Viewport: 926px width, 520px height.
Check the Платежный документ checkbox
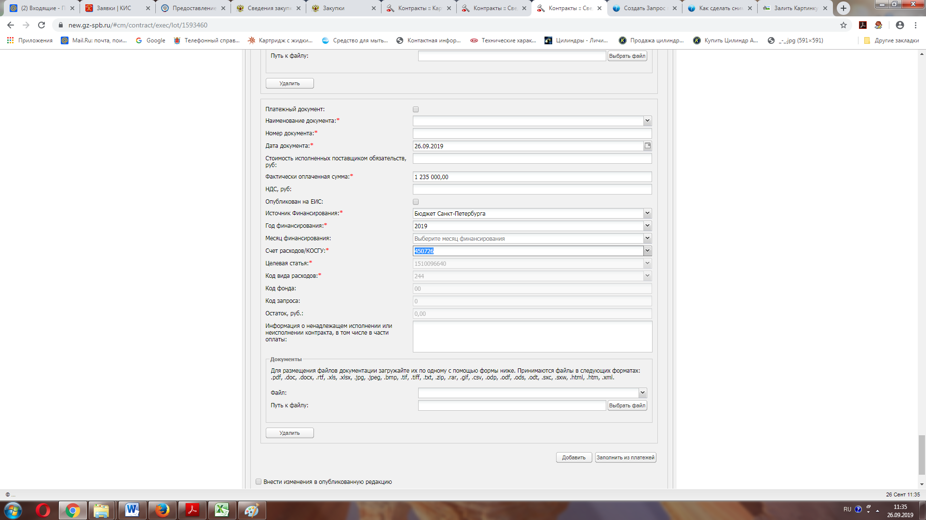[416, 109]
